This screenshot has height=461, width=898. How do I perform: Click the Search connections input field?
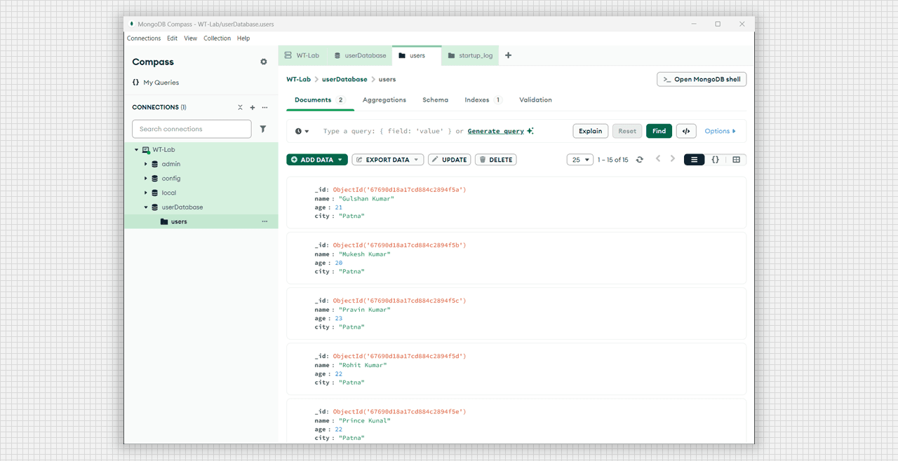pos(192,129)
